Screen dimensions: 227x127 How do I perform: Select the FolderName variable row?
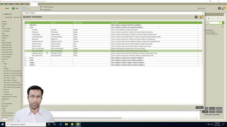[x=113, y=35]
